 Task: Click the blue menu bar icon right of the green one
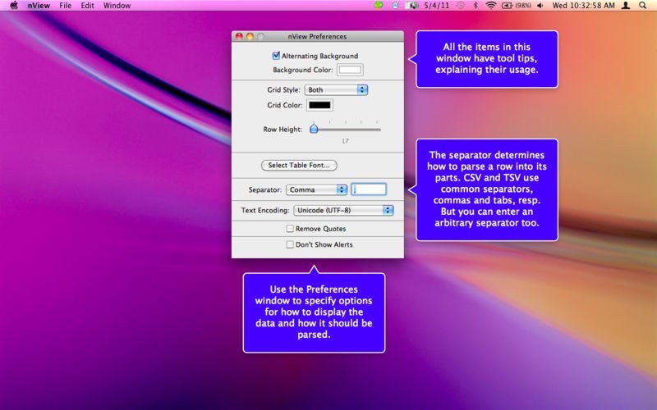395,6
